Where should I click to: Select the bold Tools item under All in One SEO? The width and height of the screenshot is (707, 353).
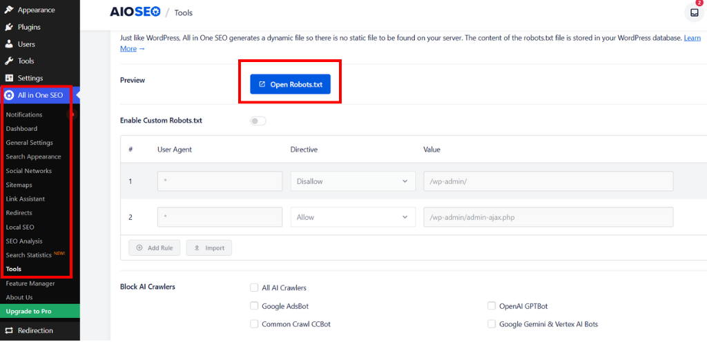14,270
